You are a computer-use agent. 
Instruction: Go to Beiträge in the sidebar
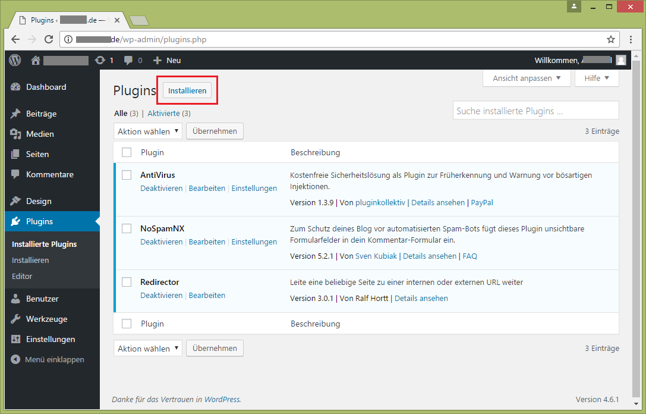pyautogui.click(x=41, y=114)
